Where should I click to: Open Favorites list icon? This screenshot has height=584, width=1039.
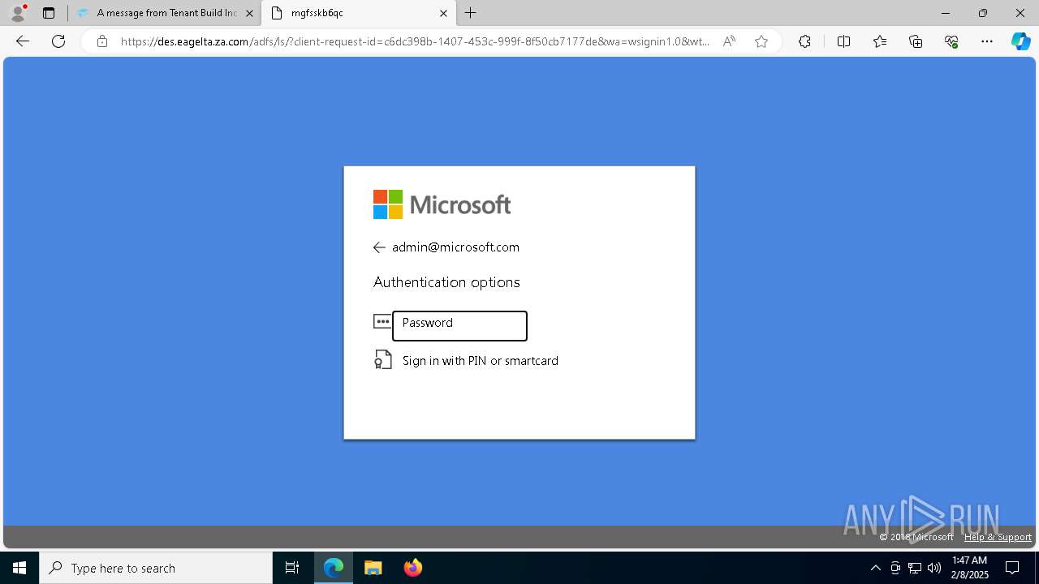(880, 41)
